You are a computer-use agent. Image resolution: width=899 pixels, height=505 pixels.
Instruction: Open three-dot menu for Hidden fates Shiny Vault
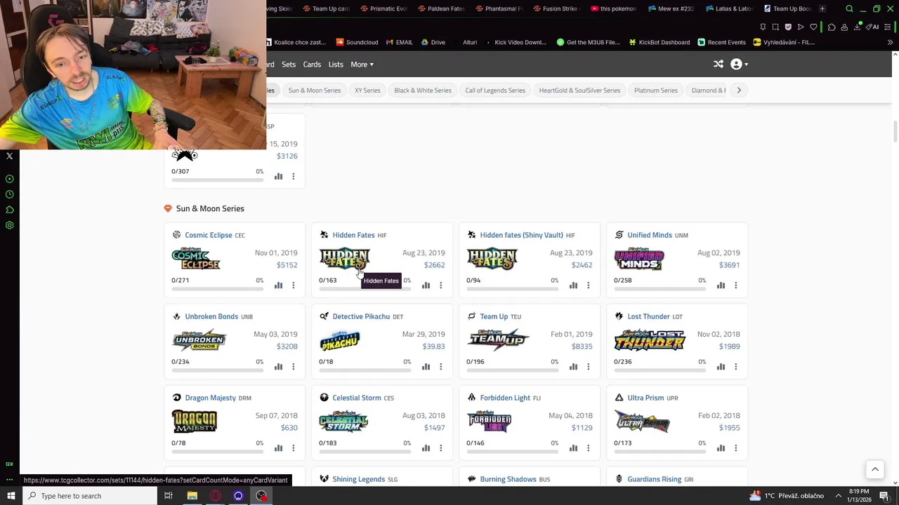pos(589,285)
